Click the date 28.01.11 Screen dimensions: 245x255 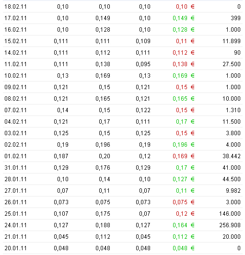[15, 179]
